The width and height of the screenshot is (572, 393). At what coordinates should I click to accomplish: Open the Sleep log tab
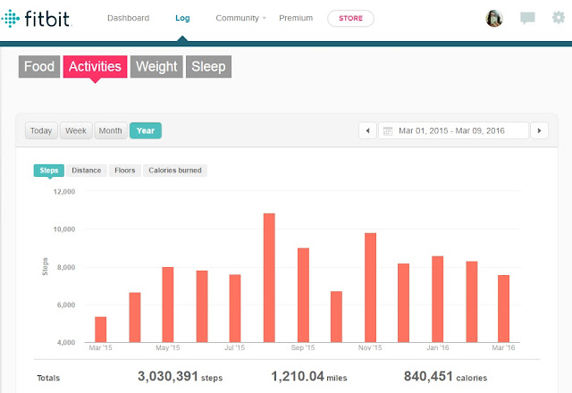[208, 66]
